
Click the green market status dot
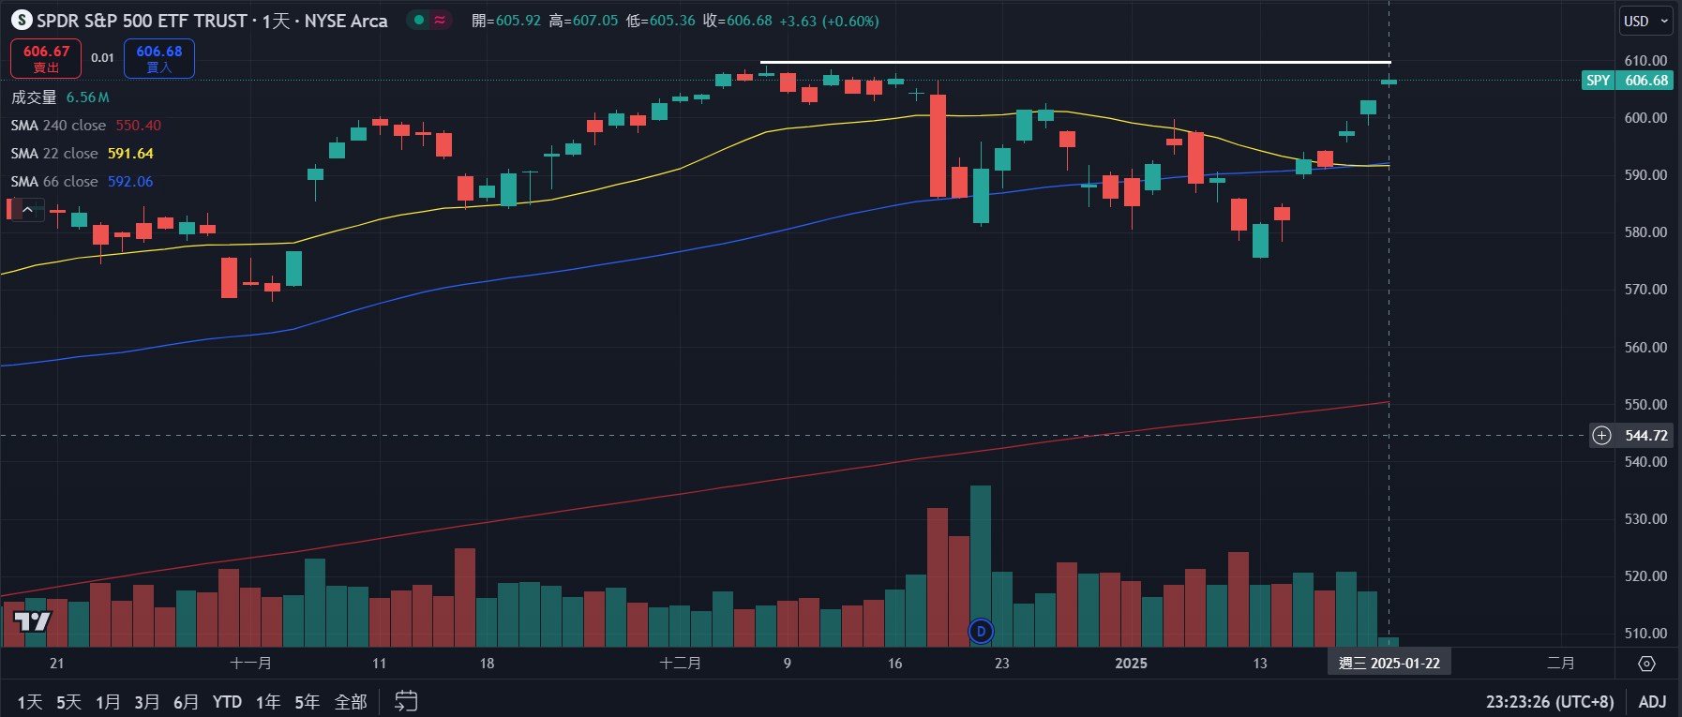(x=418, y=20)
